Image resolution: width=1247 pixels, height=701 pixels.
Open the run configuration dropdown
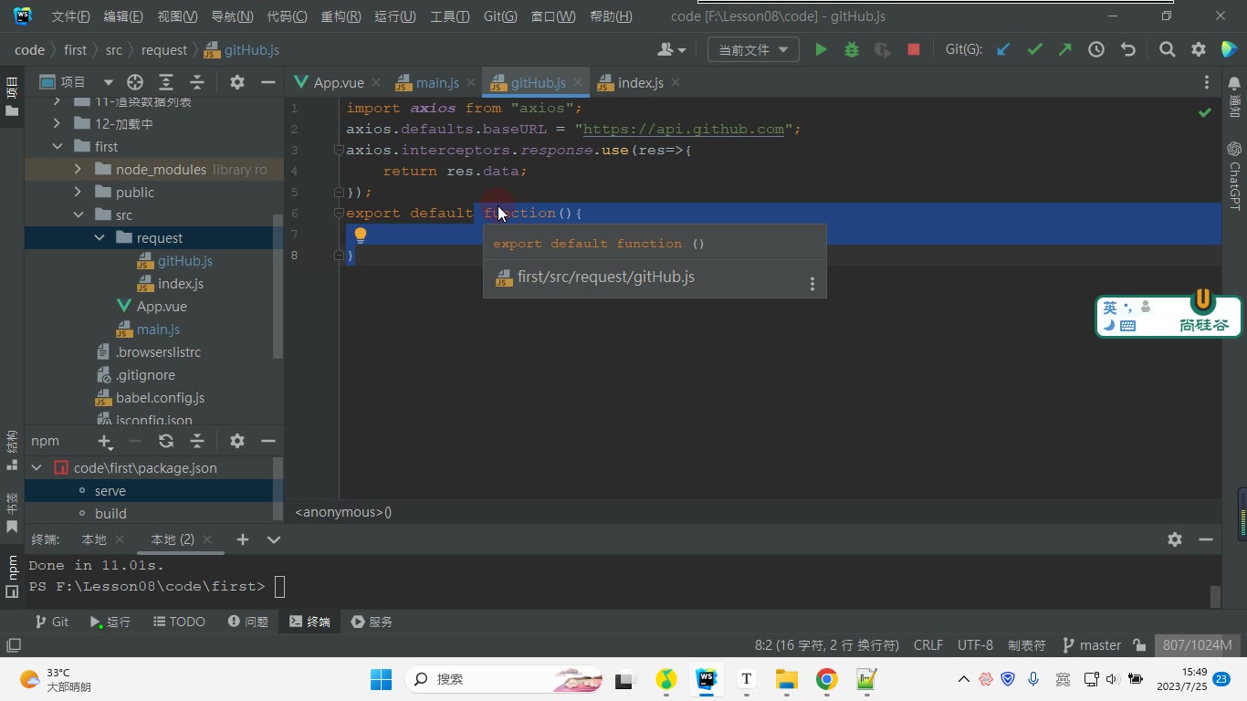point(753,50)
